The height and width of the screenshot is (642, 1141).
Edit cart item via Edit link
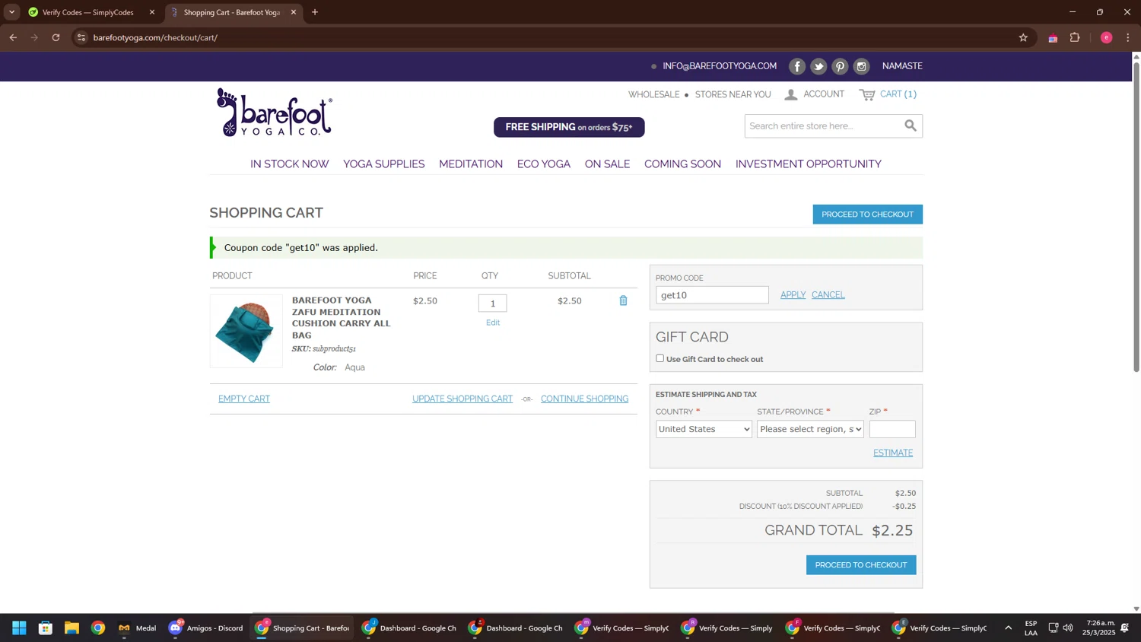493,323
